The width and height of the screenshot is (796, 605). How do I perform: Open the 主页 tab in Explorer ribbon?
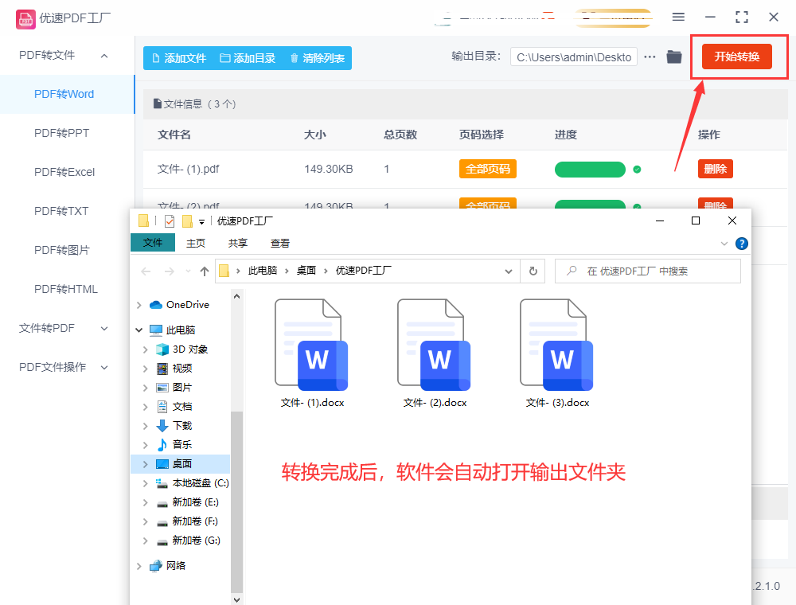[196, 243]
